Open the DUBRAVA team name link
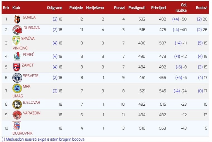 [x=32, y=28]
